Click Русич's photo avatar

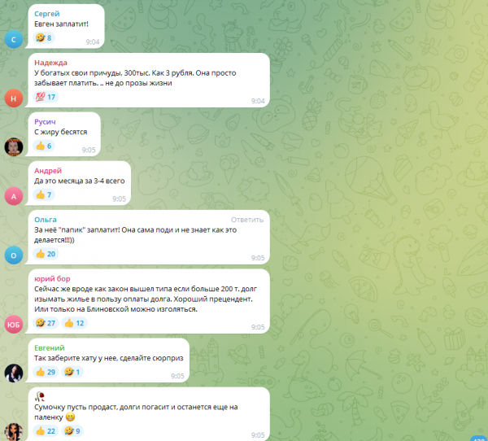click(14, 147)
